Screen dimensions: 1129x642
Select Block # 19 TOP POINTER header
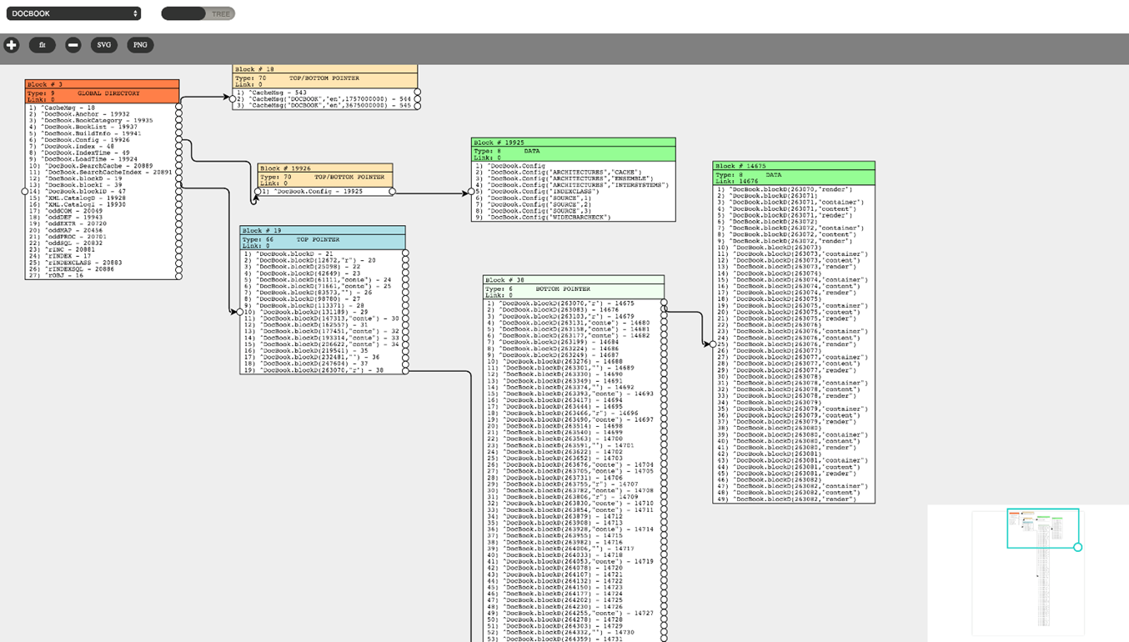point(323,238)
